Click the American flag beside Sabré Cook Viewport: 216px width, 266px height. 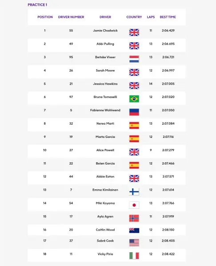coord(134,243)
